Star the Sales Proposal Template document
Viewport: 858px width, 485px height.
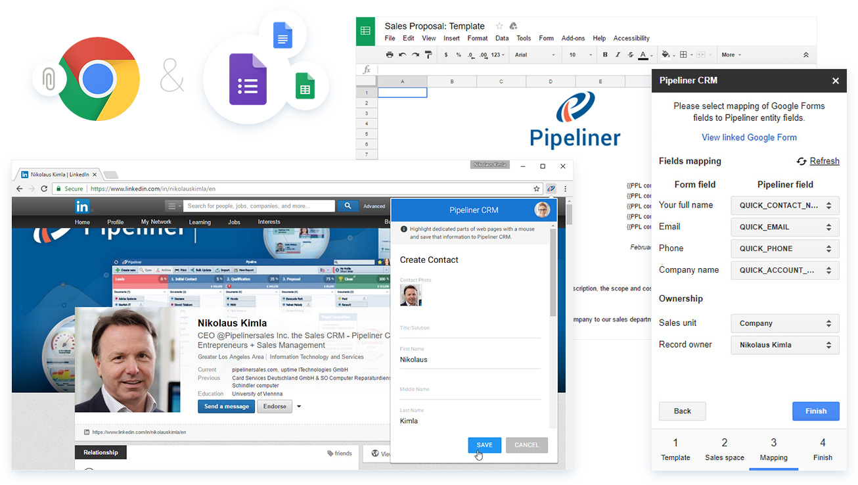click(499, 26)
